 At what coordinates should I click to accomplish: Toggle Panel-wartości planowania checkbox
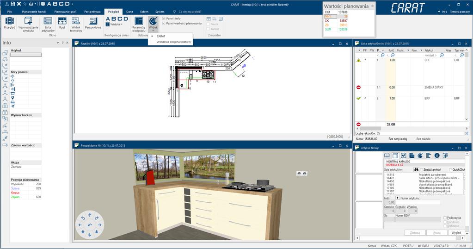[x=164, y=23]
